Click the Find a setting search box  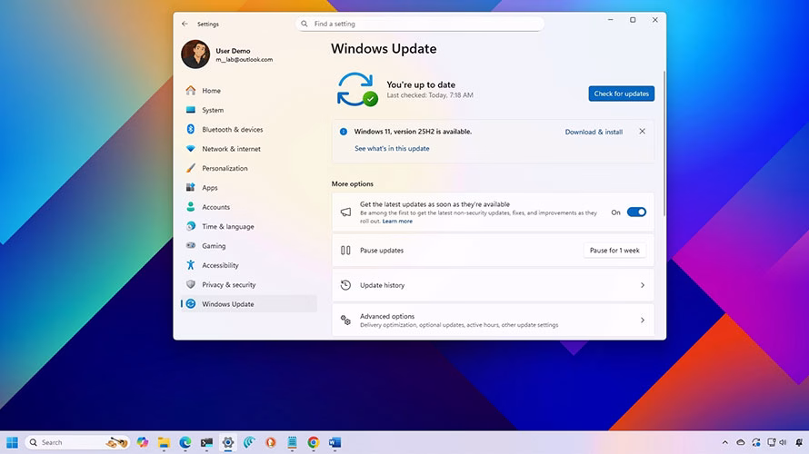tap(420, 24)
